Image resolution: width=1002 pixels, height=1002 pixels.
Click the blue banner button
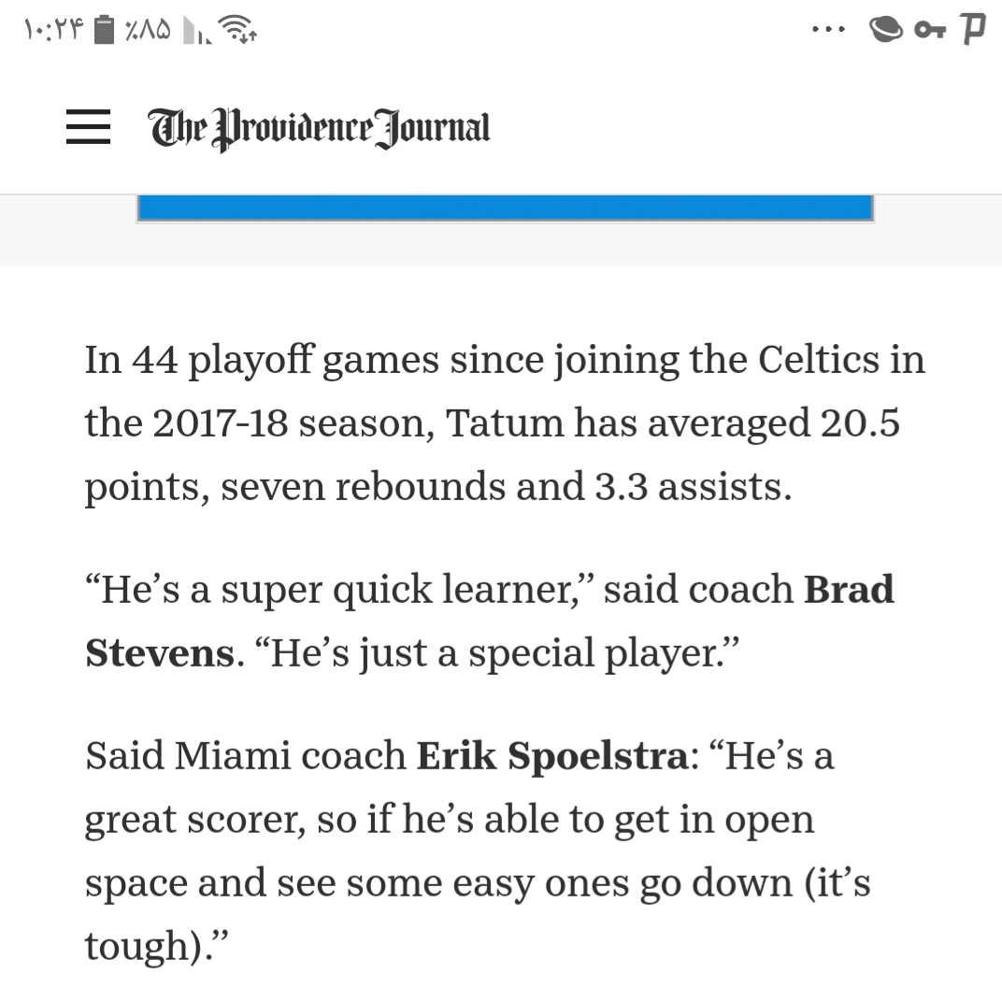coord(506,208)
